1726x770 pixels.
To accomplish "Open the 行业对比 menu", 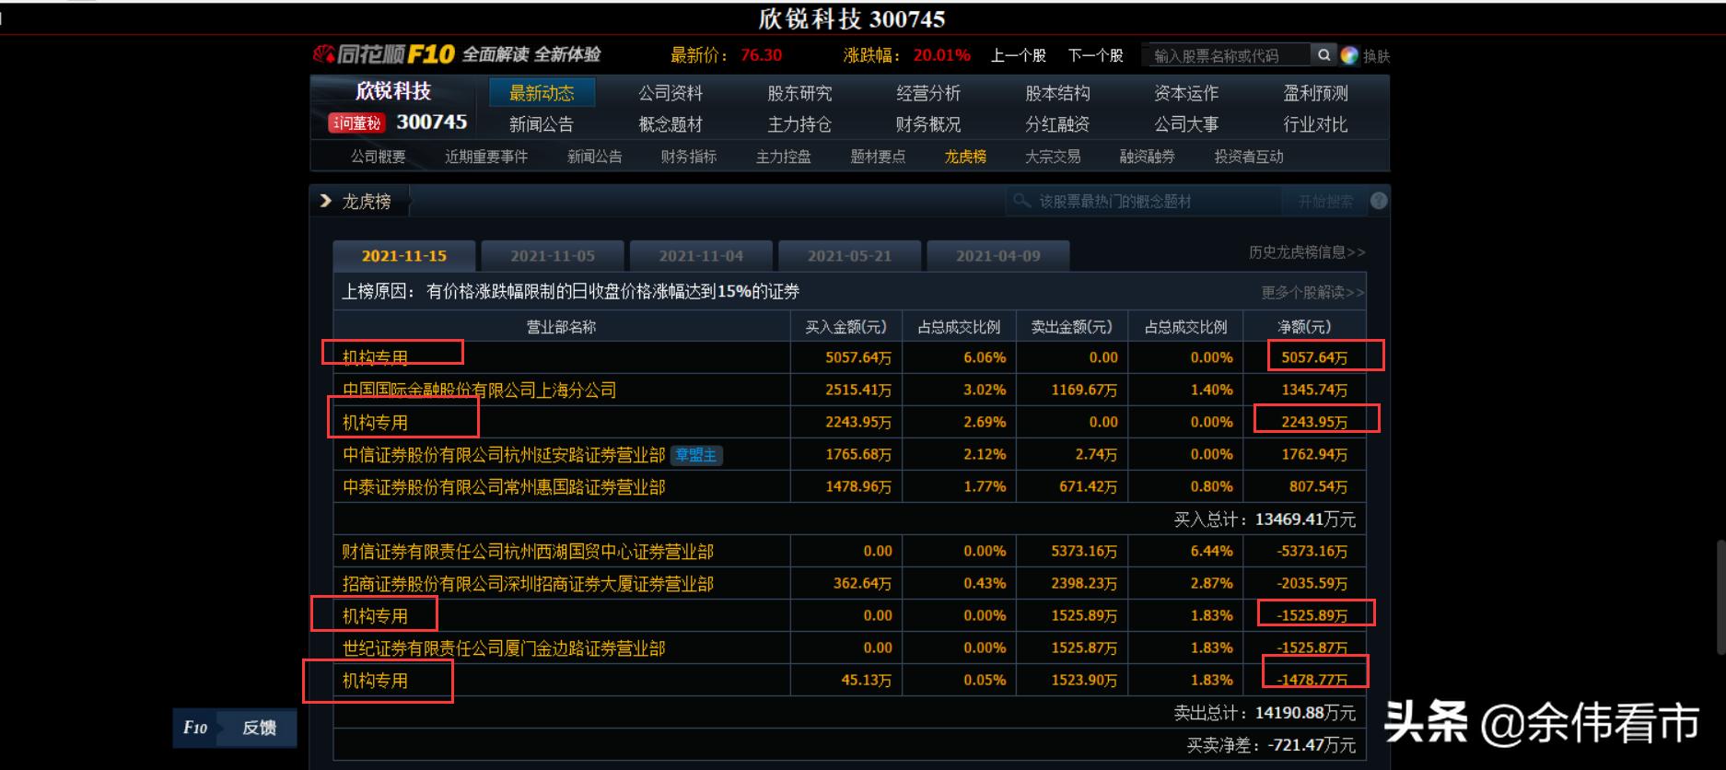I will point(1315,124).
